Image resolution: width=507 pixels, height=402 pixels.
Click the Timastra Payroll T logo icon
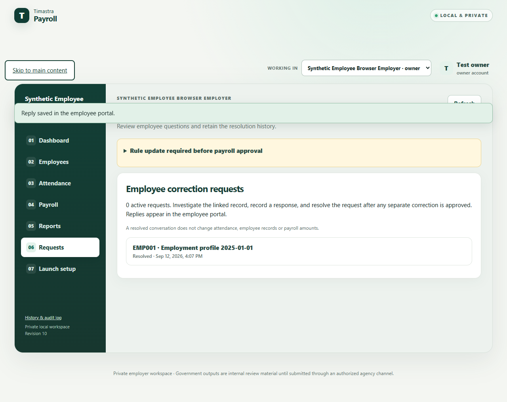tap(22, 15)
